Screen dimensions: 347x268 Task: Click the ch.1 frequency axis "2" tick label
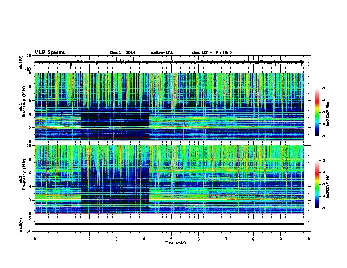pyautogui.click(x=31, y=128)
